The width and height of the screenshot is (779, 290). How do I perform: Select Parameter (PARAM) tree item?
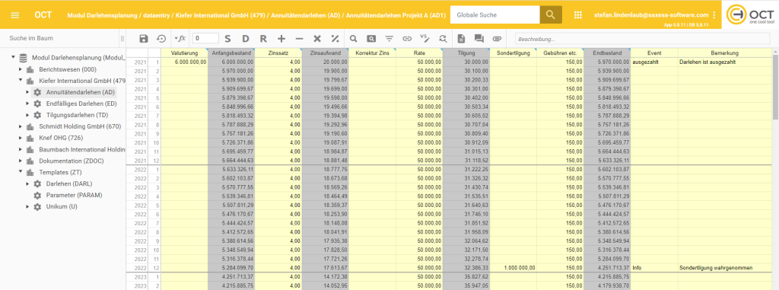tap(74, 195)
